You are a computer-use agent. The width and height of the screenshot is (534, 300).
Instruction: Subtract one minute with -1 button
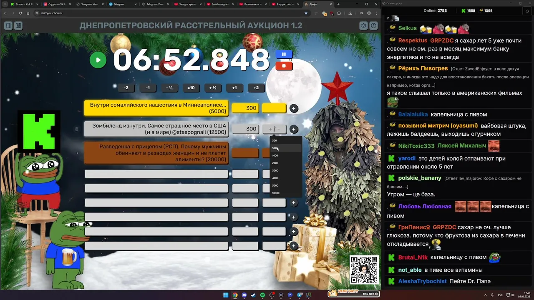pyautogui.click(x=148, y=88)
